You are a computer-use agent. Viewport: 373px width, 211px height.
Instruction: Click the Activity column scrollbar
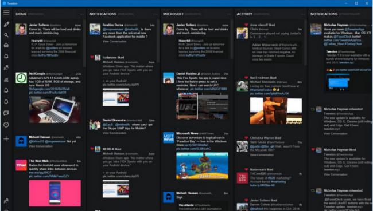(305, 42)
